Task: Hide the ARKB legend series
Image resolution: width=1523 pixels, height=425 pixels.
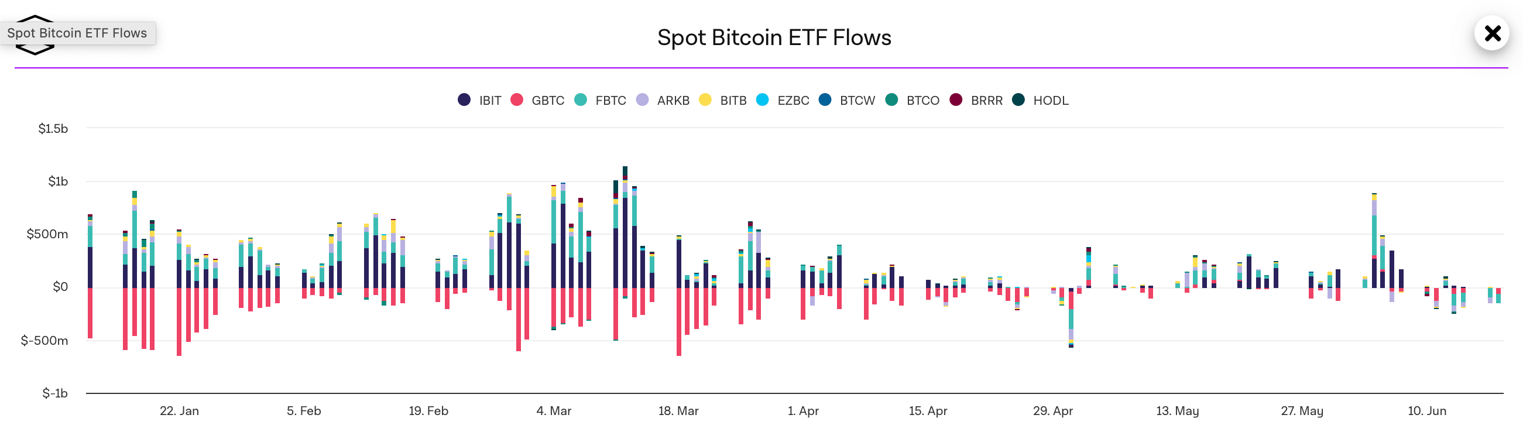Action: [x=673, y=101]
